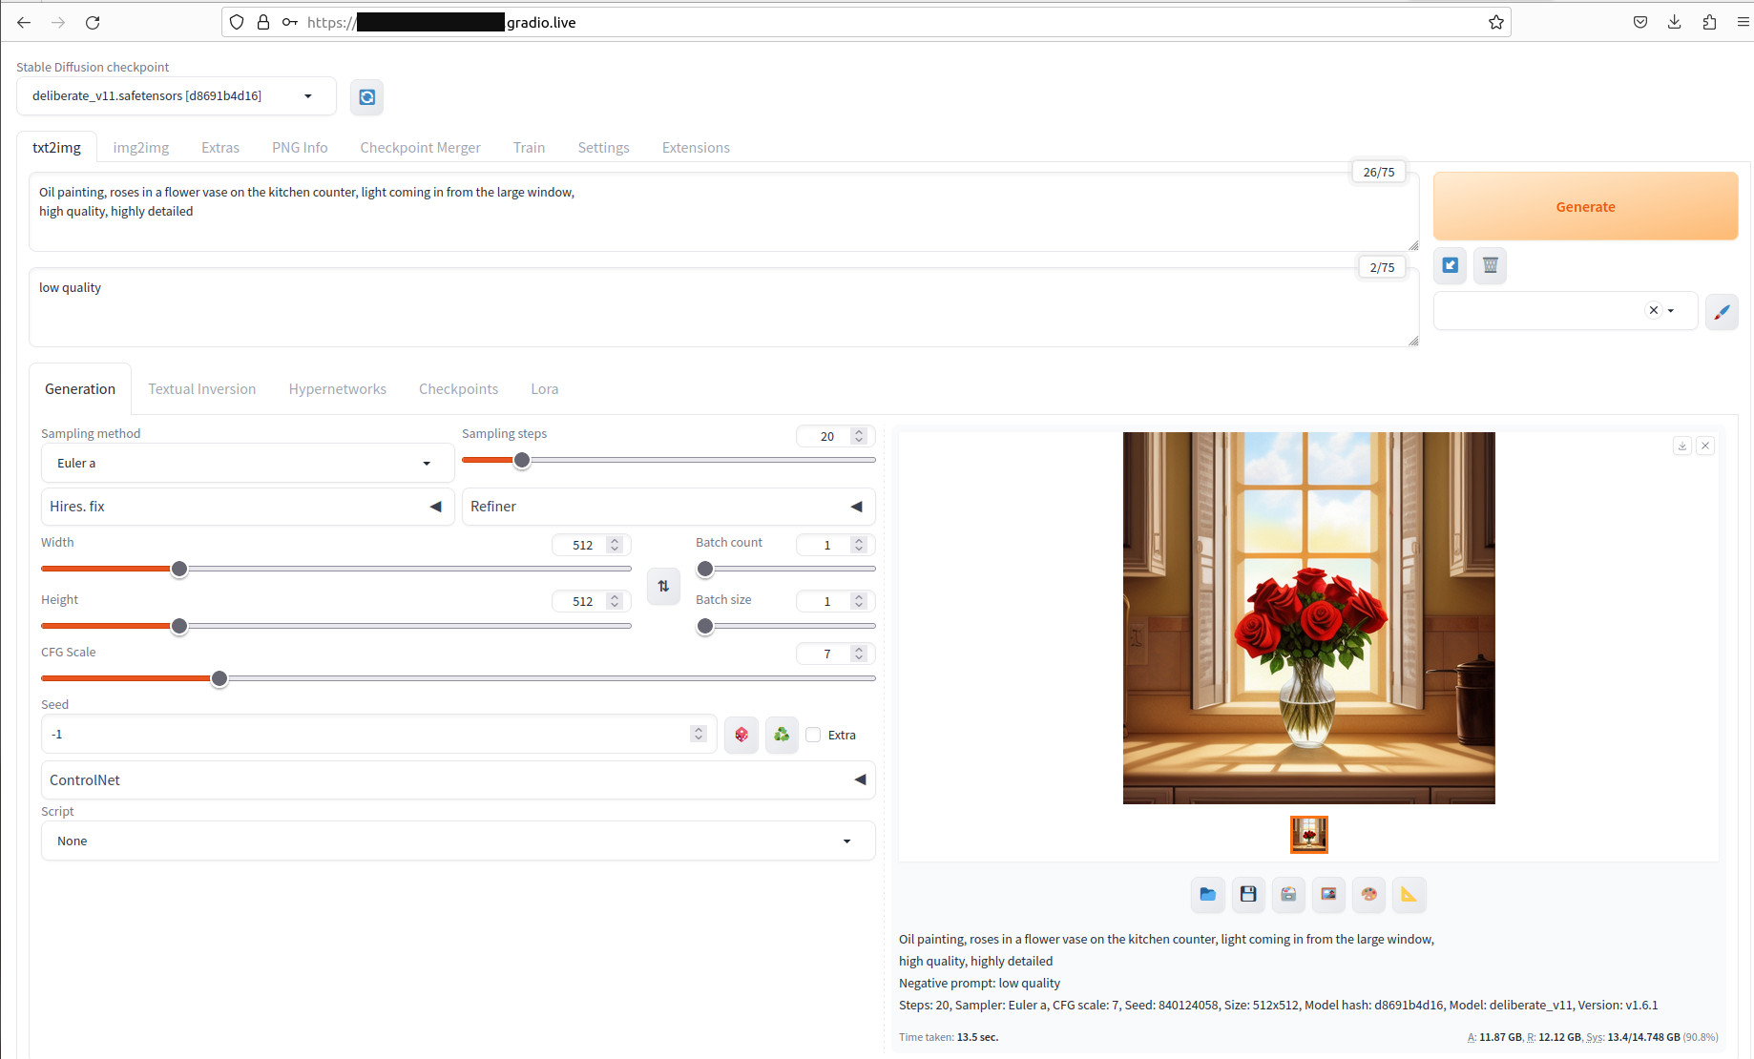Image resolution: width=1754 pixels, height=1059 pixels.
Task: Open the image output folder
Action: [x=1207, y=894]
